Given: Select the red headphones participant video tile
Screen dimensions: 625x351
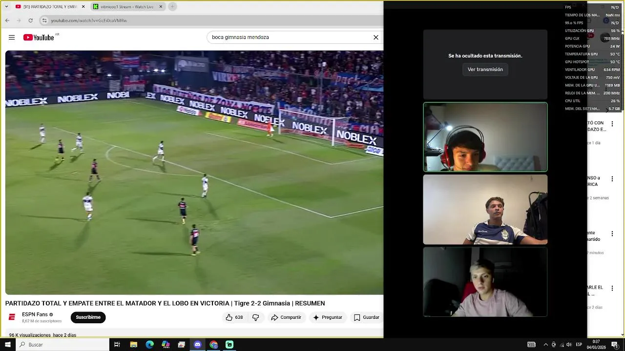Looking at the screenshot, I should (485, 137).
